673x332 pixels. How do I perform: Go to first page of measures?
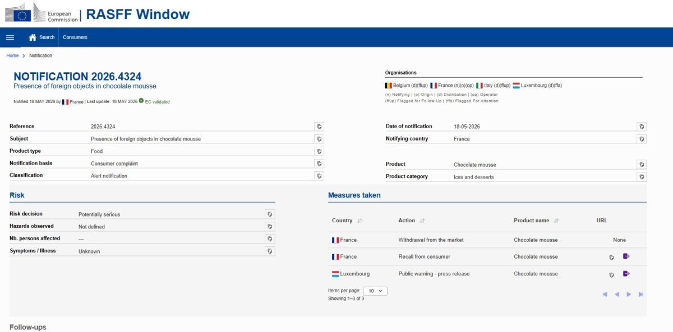(605, 294)
